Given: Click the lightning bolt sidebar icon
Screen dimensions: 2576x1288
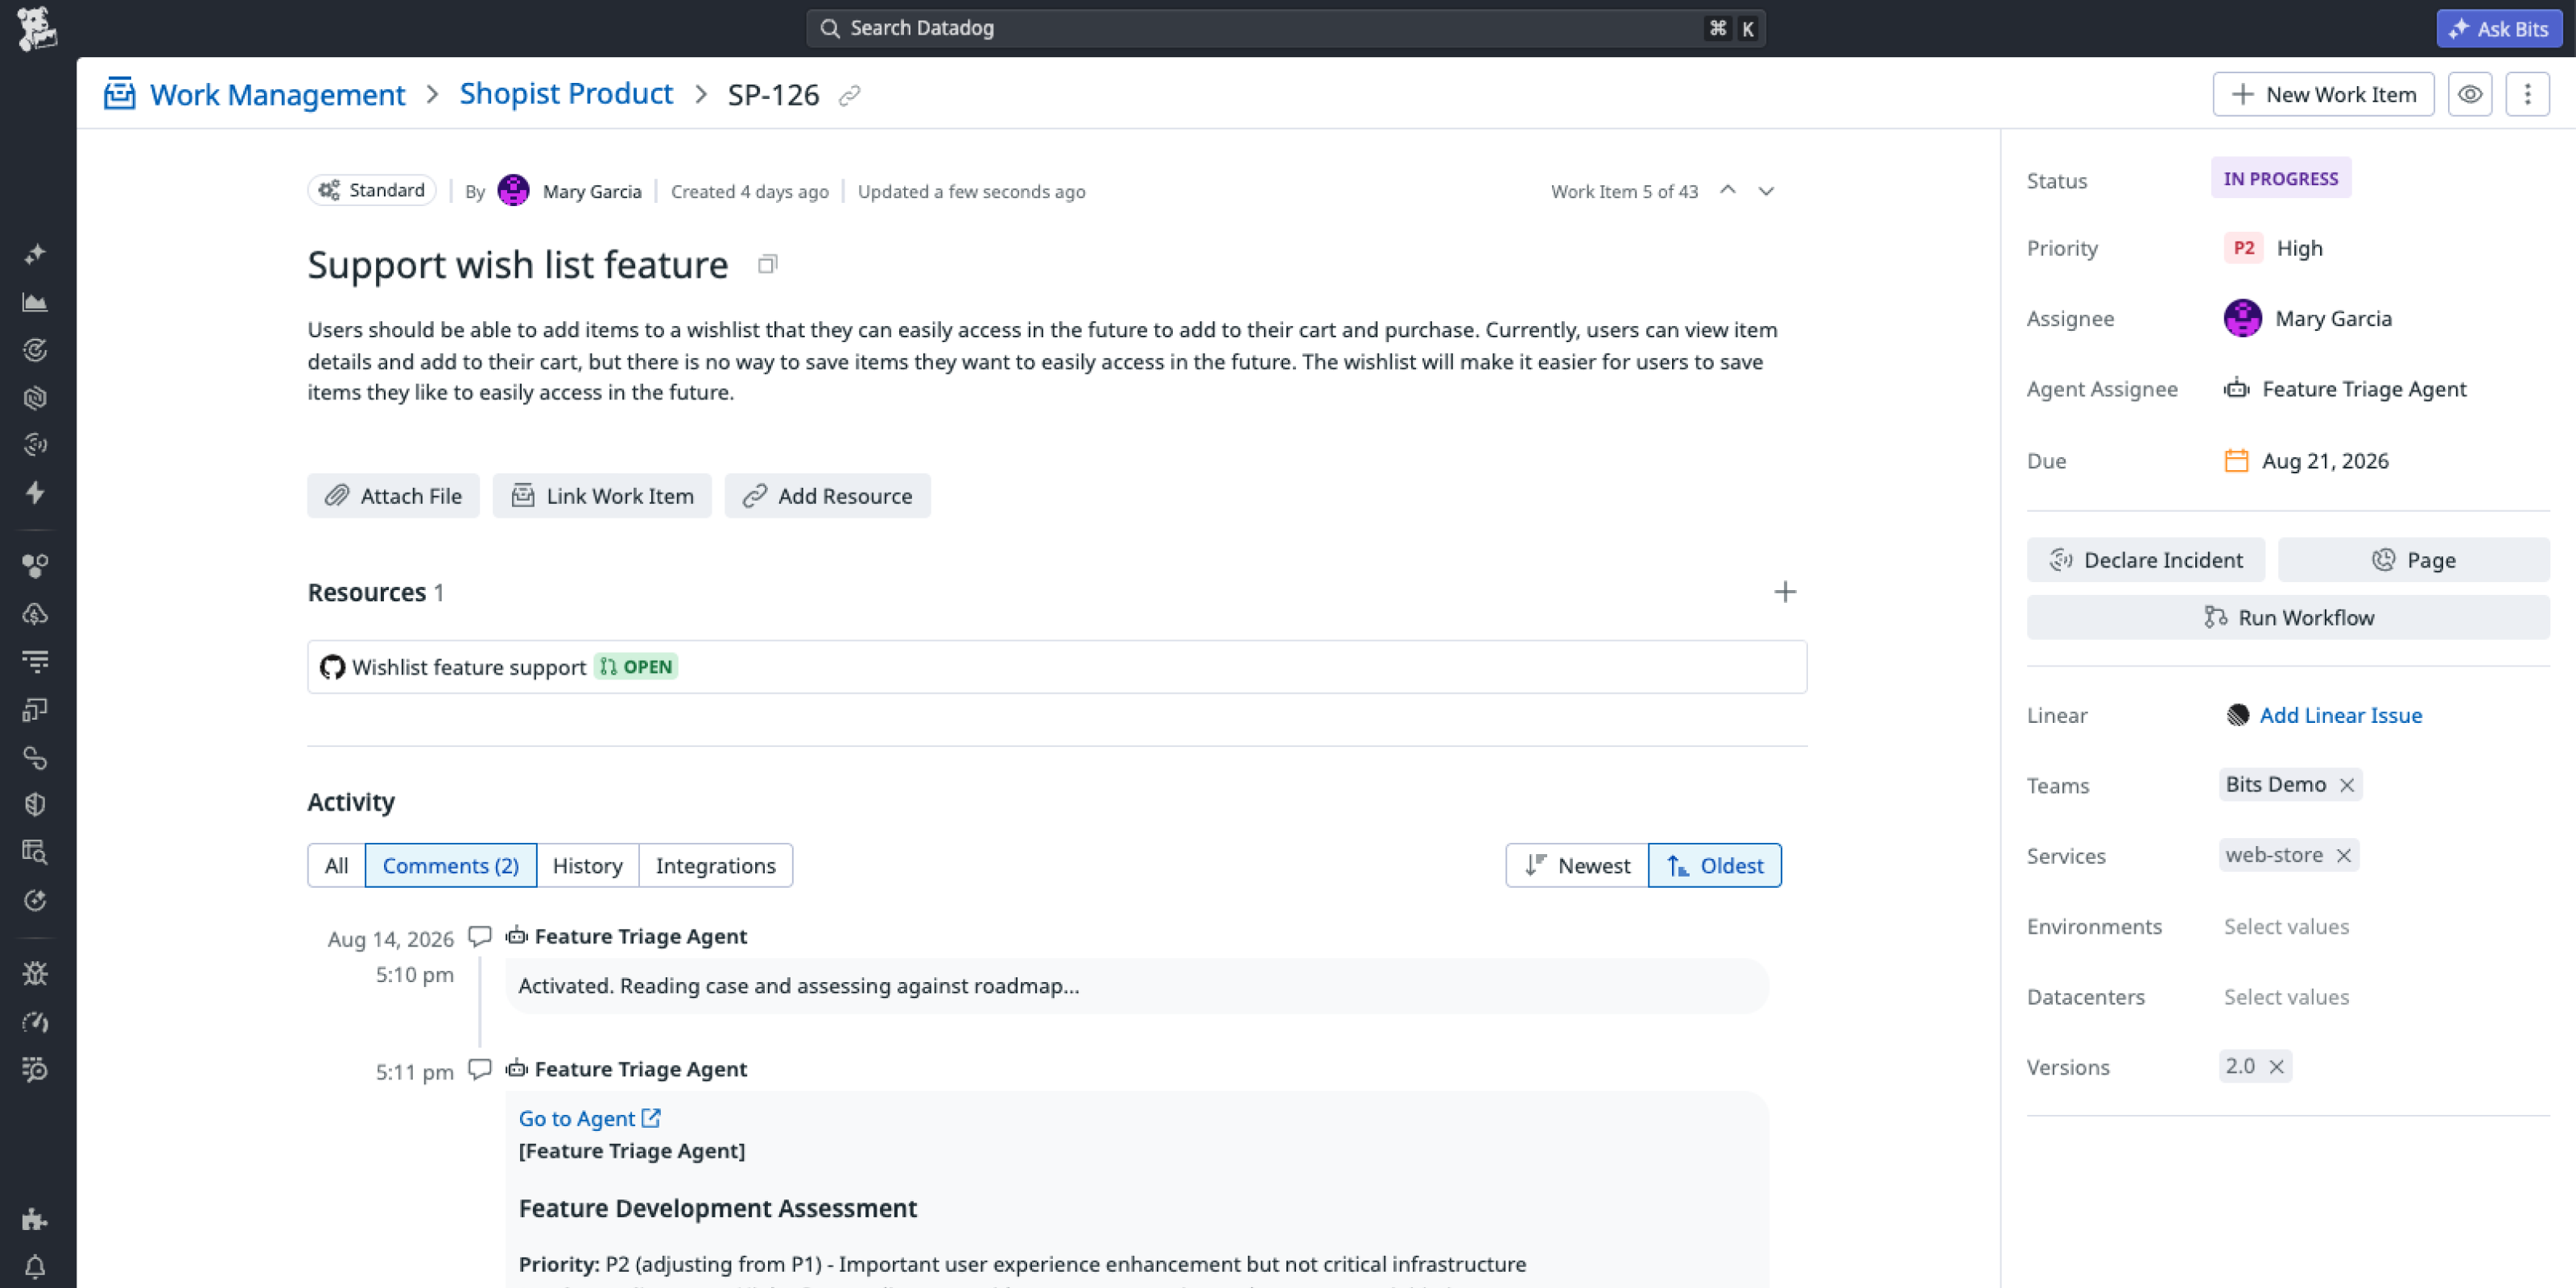Looking at the screenshot, I should (35, 492).
